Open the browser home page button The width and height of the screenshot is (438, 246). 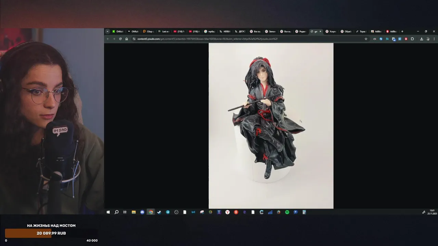[127, 39]
